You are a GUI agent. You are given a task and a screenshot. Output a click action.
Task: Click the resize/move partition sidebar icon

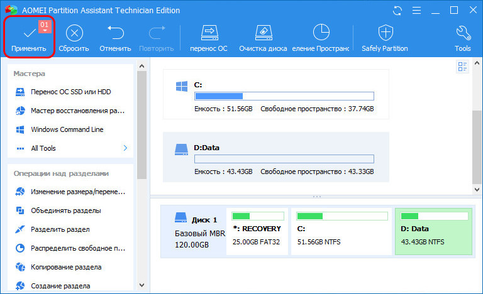(20, 192)
